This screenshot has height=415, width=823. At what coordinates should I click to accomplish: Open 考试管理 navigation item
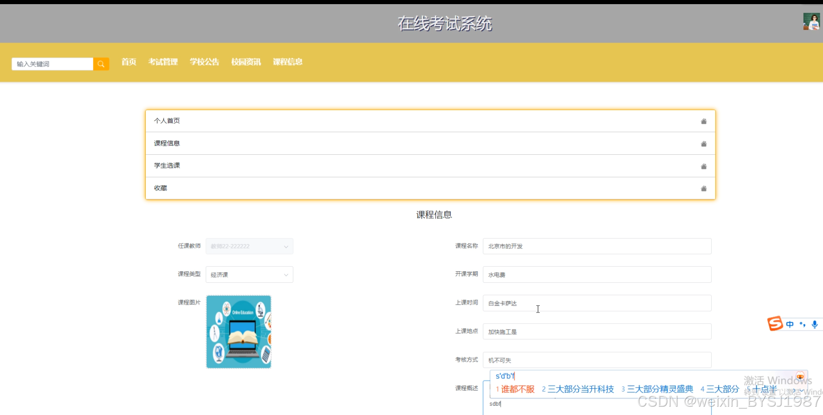point(163,62)
